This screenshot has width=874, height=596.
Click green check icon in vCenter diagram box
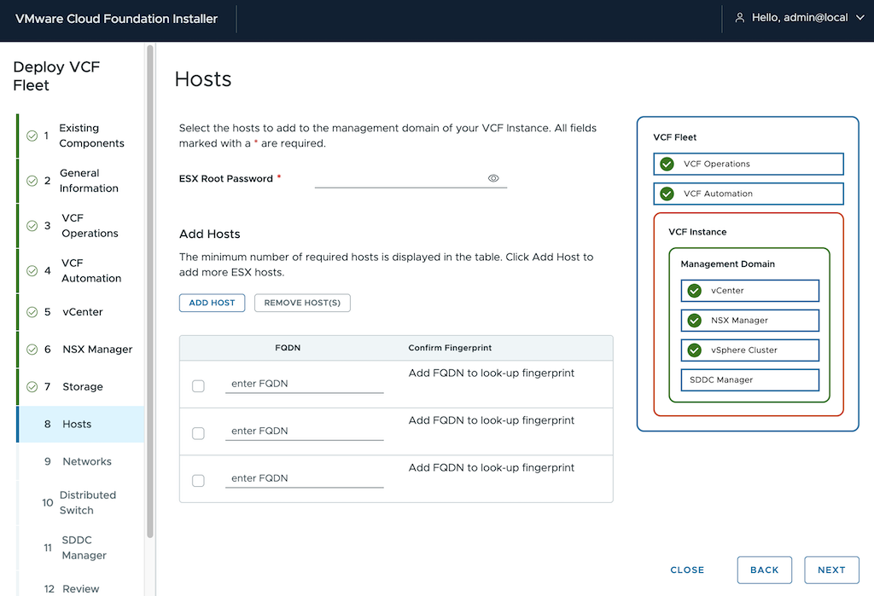pyautogui.click(x=694, y=291)
